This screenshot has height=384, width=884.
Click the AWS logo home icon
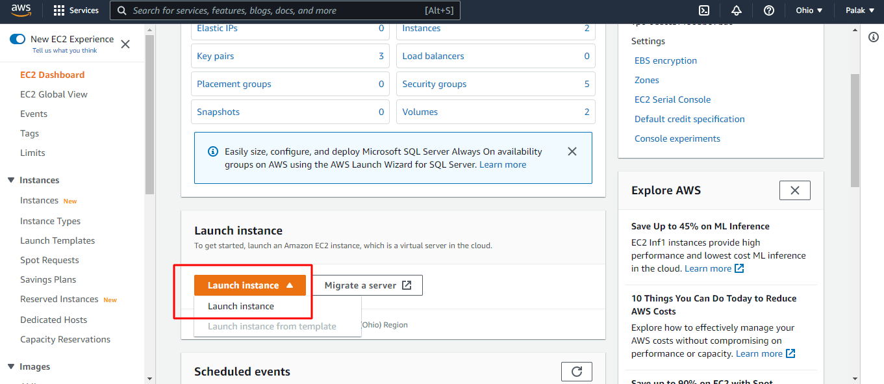click(21, 10)
